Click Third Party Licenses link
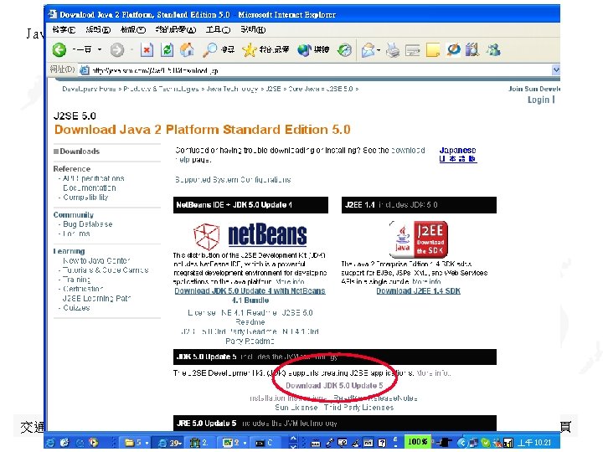The image size is (603, 452). pos(358,407)
